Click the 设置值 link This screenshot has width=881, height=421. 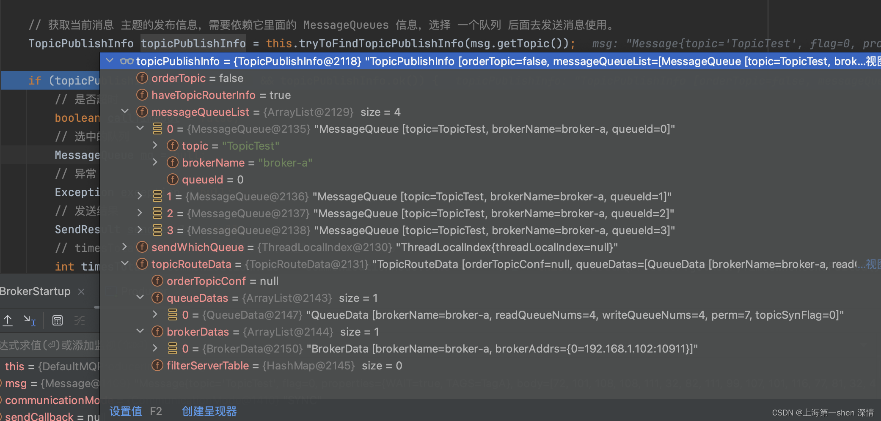[126, 411]
